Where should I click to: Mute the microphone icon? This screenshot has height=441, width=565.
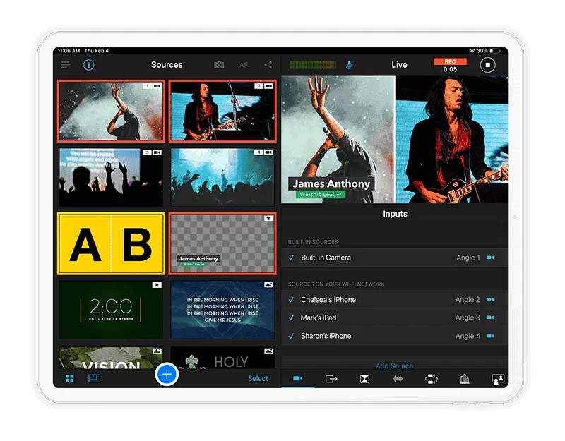coord(349,65)
